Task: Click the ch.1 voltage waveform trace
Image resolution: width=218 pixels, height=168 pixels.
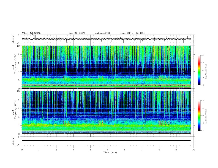Action: tap(106, 39)
